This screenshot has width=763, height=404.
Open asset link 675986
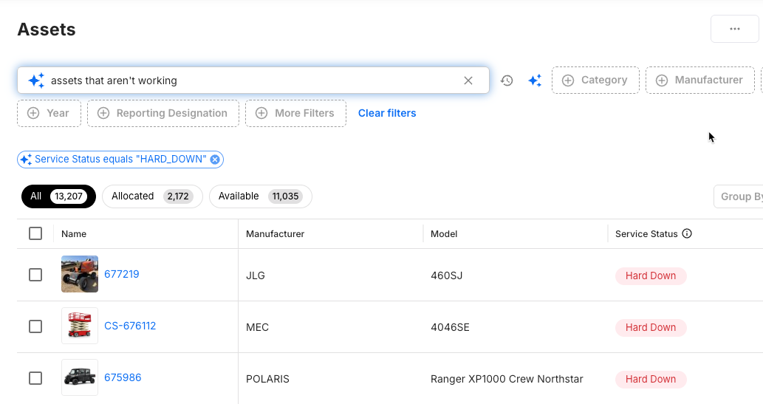click(123, 377)
